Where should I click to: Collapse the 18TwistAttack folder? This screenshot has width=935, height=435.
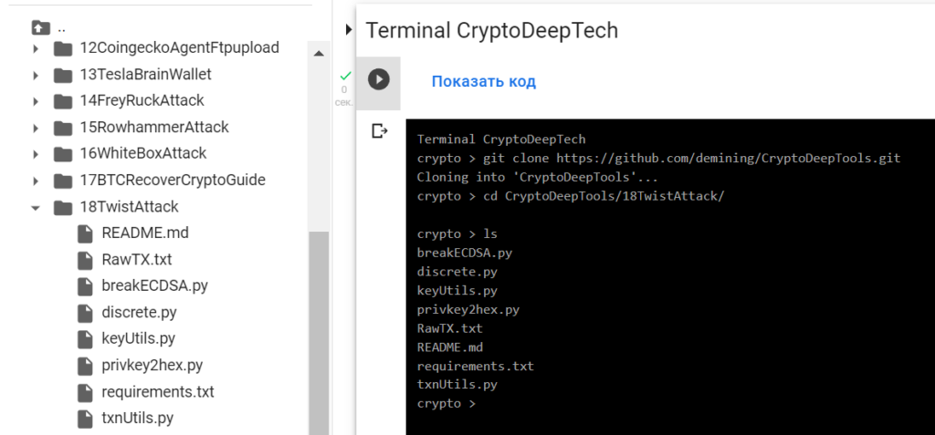click(36, 208)
